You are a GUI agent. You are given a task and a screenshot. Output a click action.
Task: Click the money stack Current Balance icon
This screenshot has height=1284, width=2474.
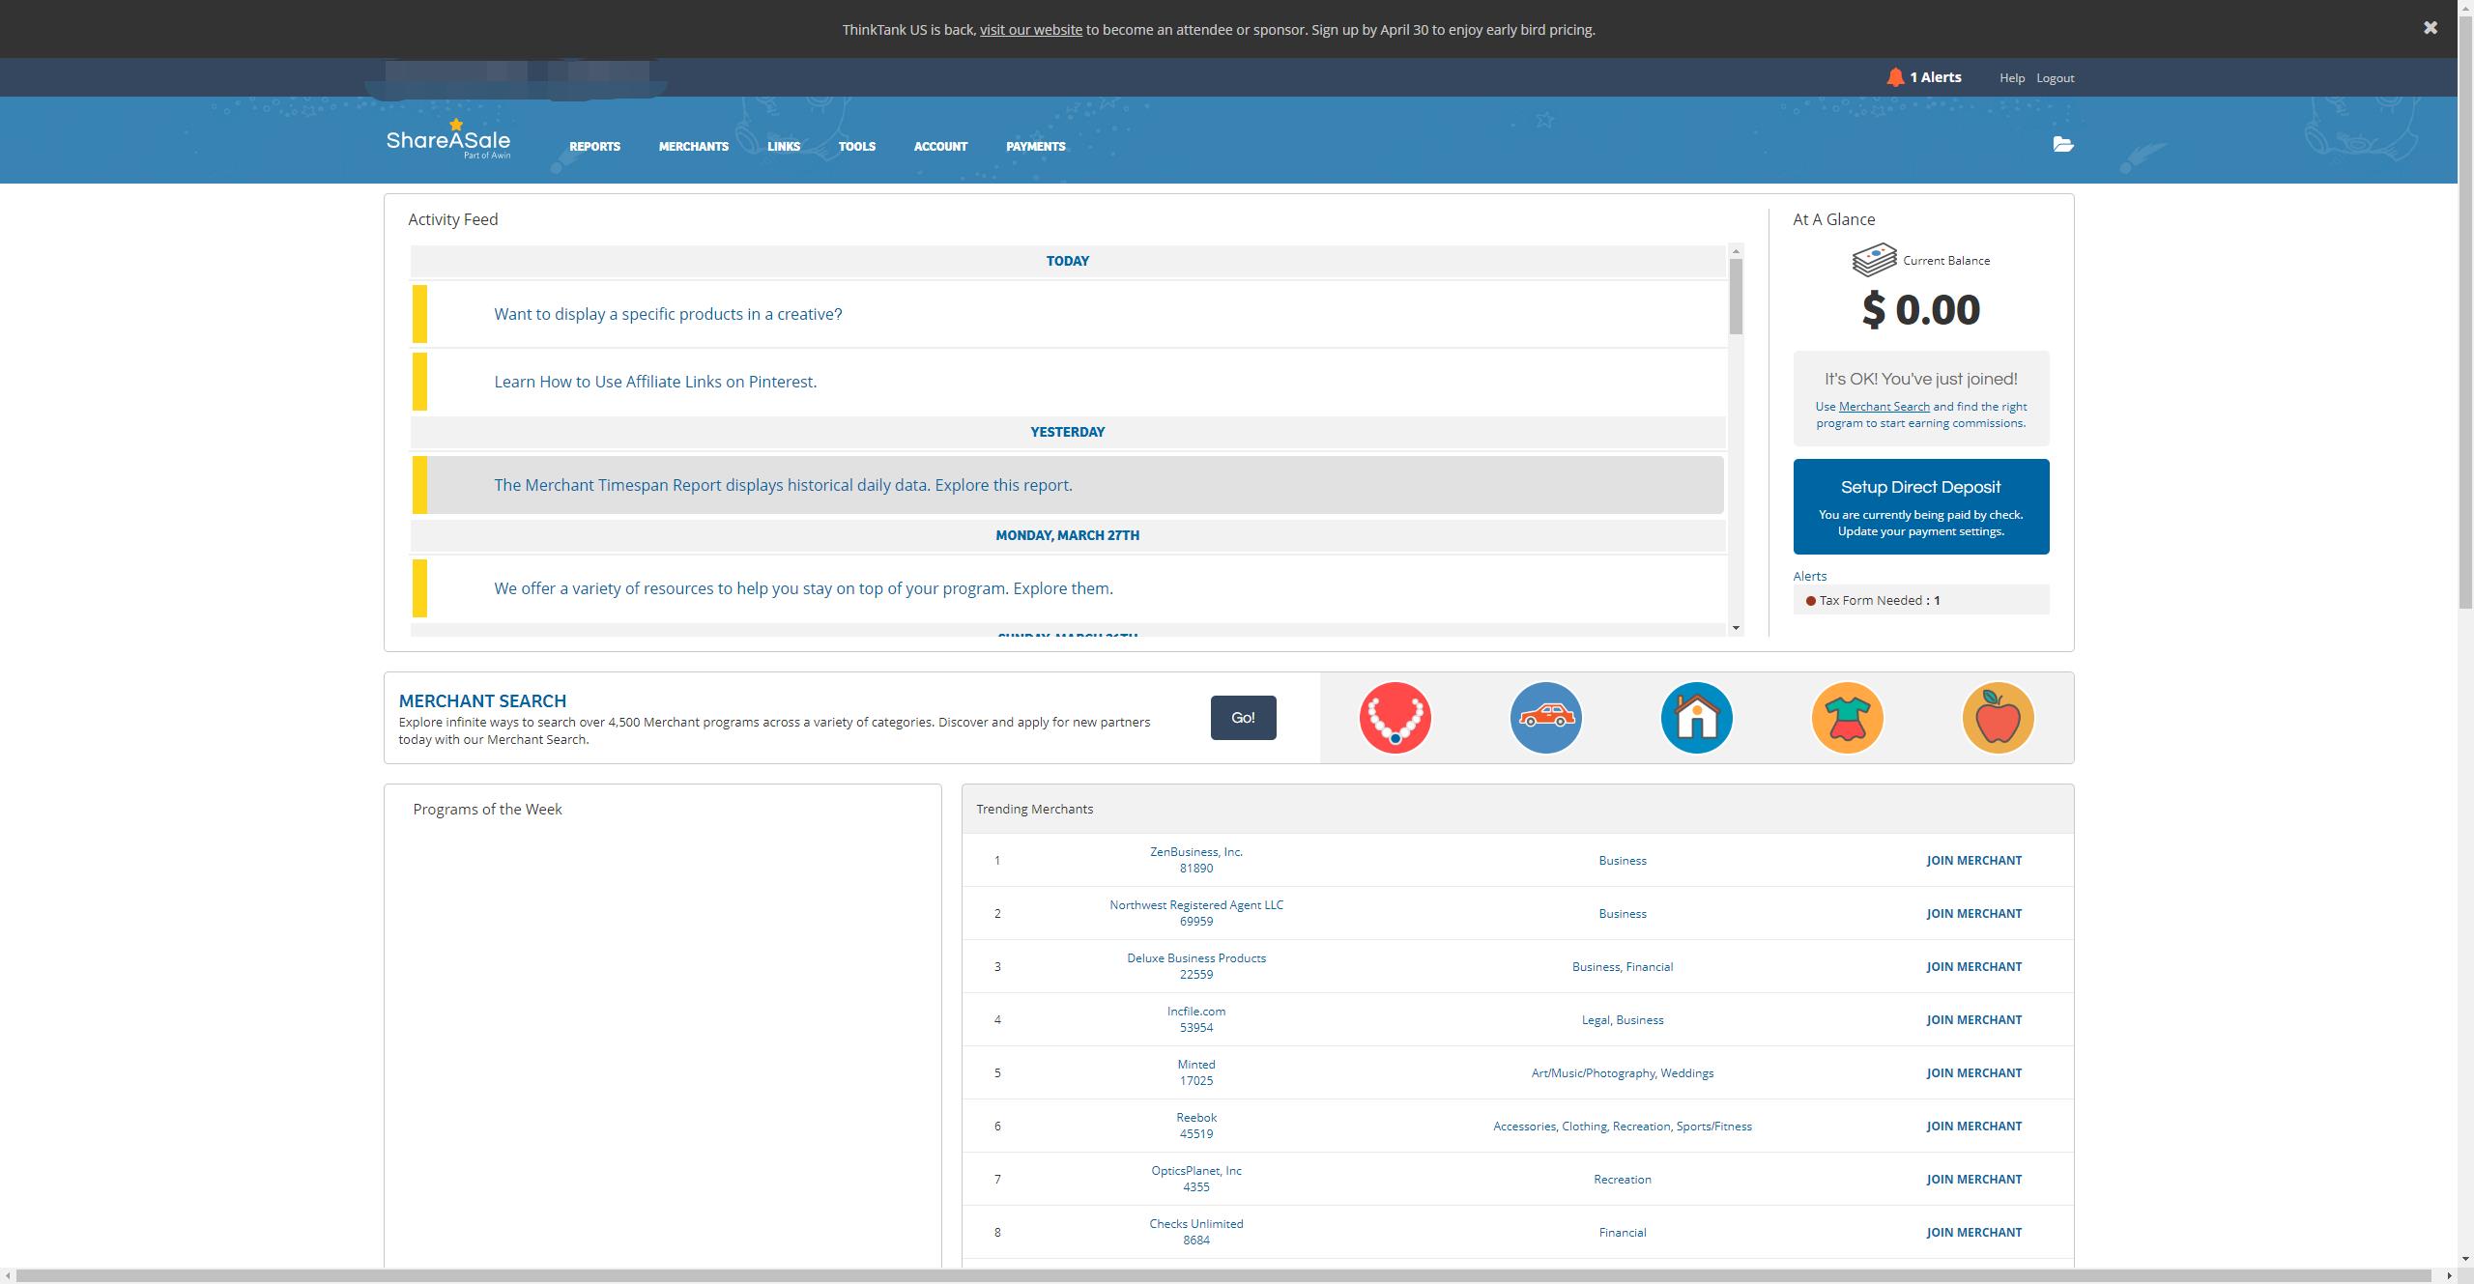pyautogui.click(x=1874, y=260)
